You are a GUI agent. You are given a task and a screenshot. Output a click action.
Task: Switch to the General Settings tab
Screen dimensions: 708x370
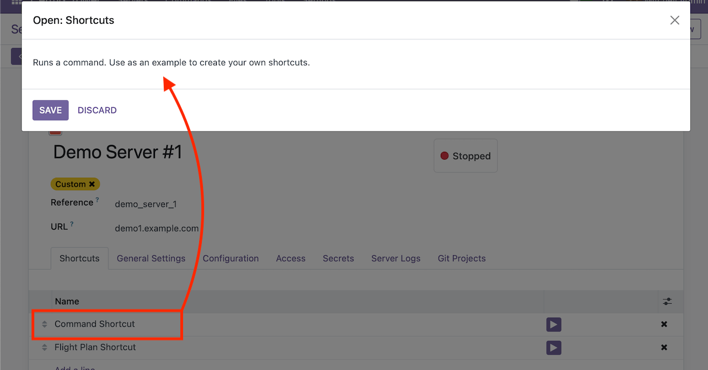(x=151, y=258)
